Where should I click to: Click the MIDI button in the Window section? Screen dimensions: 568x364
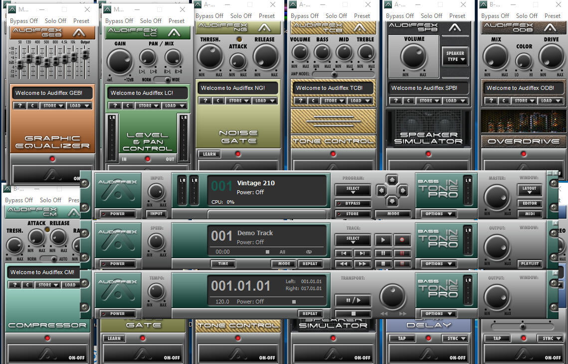point(529,214)
